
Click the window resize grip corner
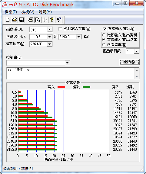[141, 169]
